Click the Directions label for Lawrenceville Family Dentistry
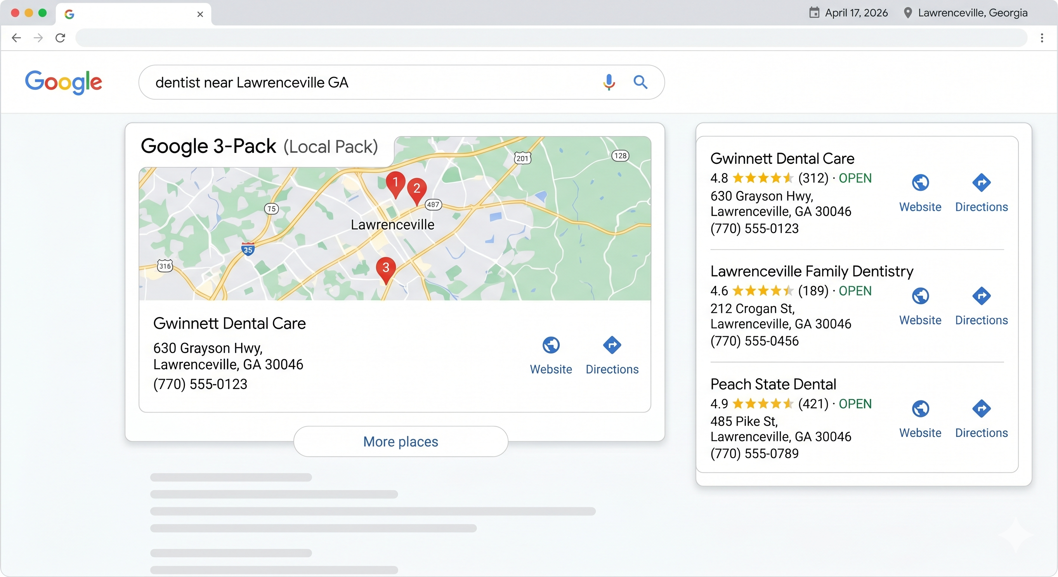Viewport: 1058px width, 577px height. [982, 320]
